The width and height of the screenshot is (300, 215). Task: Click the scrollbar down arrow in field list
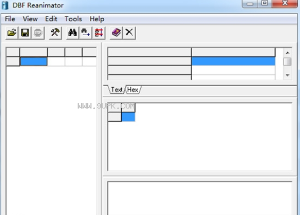[x=287, y=75]
